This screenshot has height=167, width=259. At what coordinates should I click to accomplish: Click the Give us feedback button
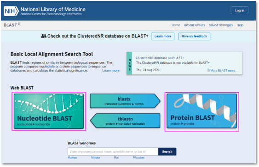tap(194, 36)
